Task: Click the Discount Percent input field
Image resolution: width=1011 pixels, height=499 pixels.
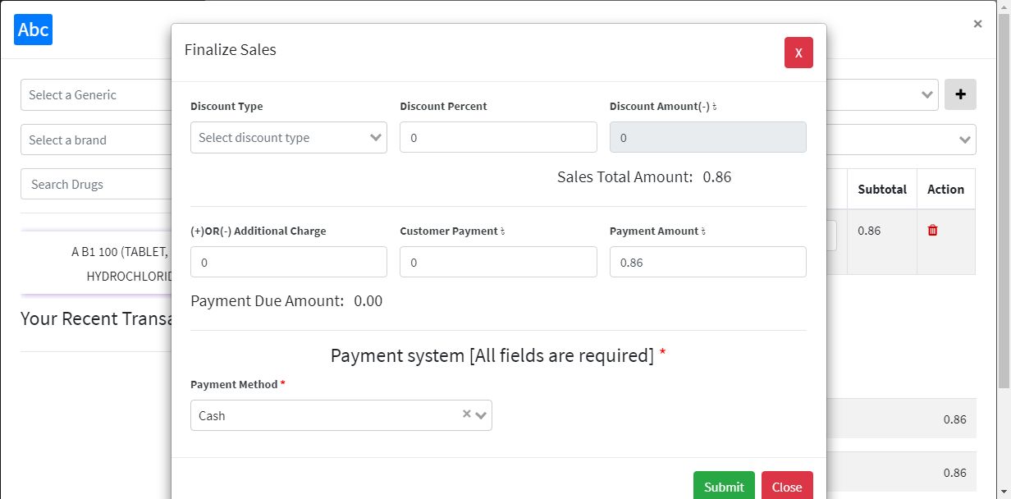Action: tap(498, 137)
